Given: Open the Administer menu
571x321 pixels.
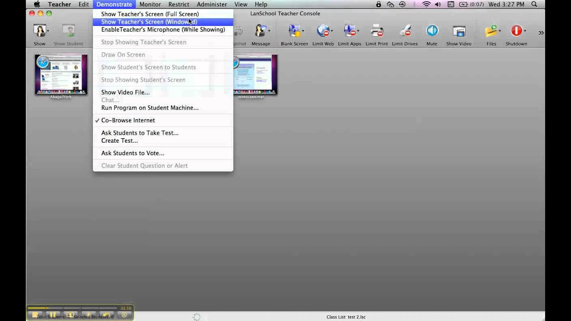Looking at the screenshot, I should 212,4.
